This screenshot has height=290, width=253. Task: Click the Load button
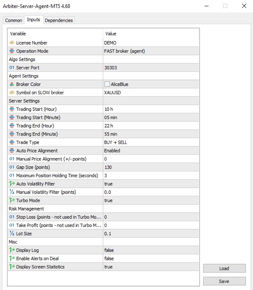click(224, 268)
